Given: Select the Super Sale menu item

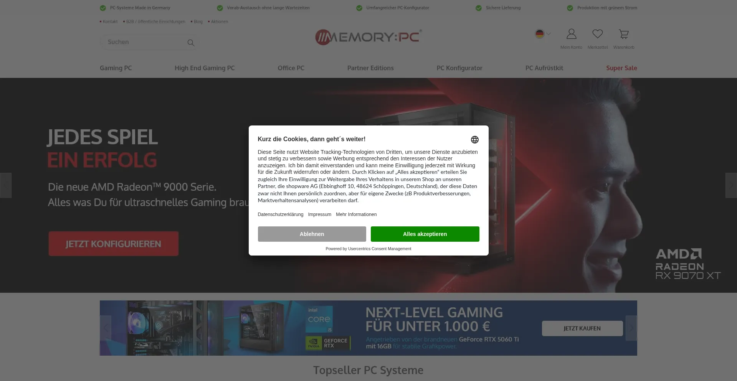Looking at the screenshot, I should click(x=621, y=68).
